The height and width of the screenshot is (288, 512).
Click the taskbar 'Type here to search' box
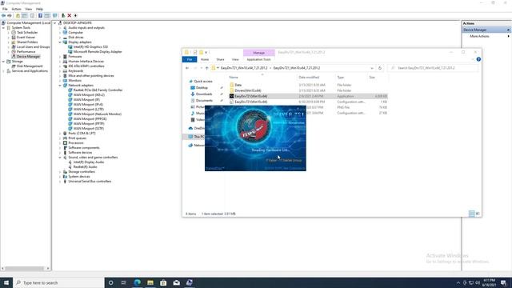[x=58, y=282]
